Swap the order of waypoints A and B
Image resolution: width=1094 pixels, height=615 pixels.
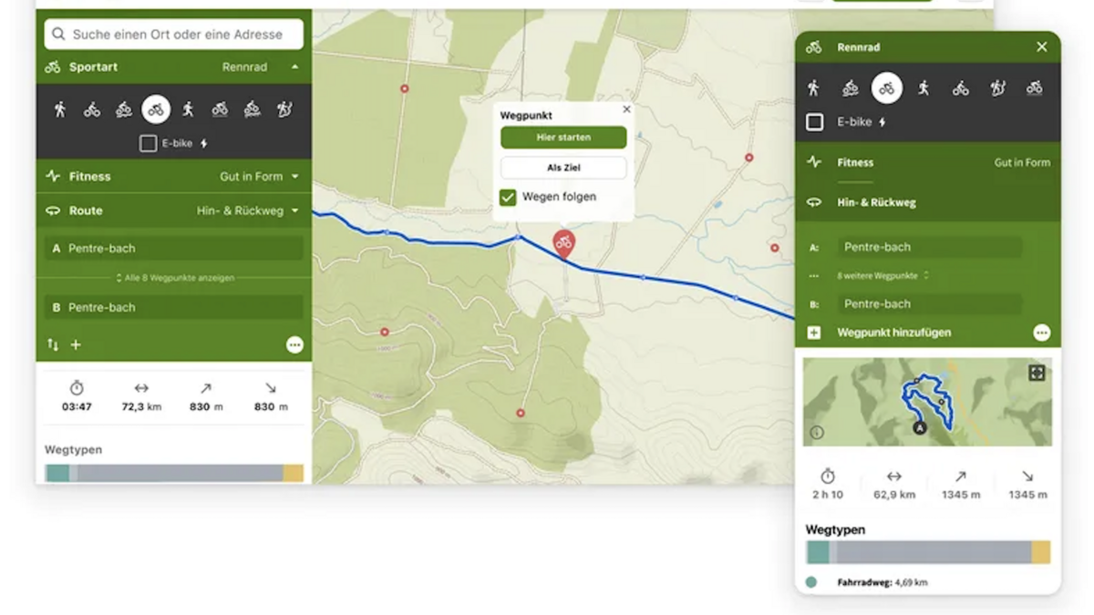pyautogui.click(x=53, y=345)
